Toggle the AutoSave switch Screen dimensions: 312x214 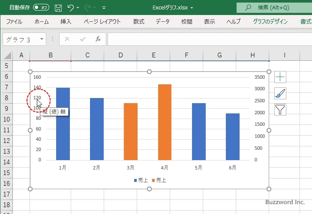41,8
